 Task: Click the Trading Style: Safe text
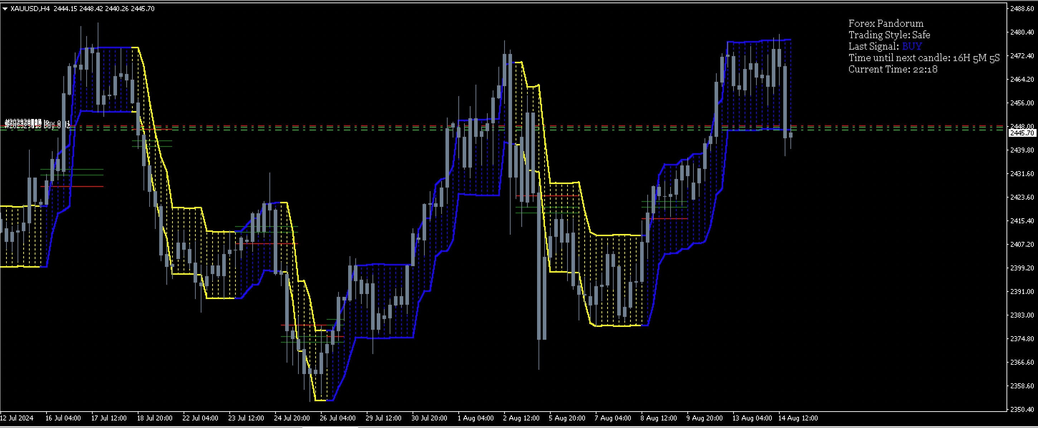tap(889, 35)
